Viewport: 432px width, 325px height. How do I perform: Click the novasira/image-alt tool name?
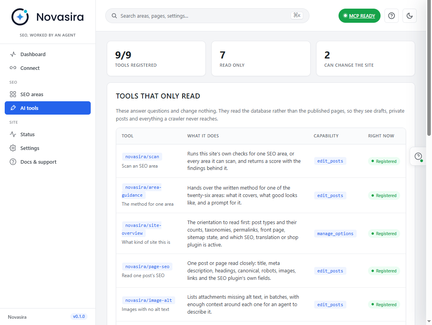point(148,300)
